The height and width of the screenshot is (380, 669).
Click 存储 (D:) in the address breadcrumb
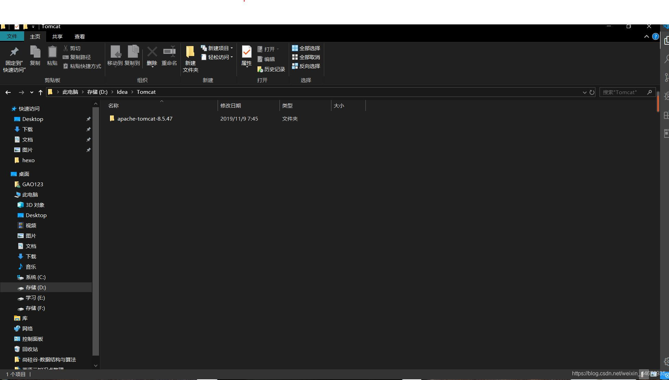pos(97,92)
